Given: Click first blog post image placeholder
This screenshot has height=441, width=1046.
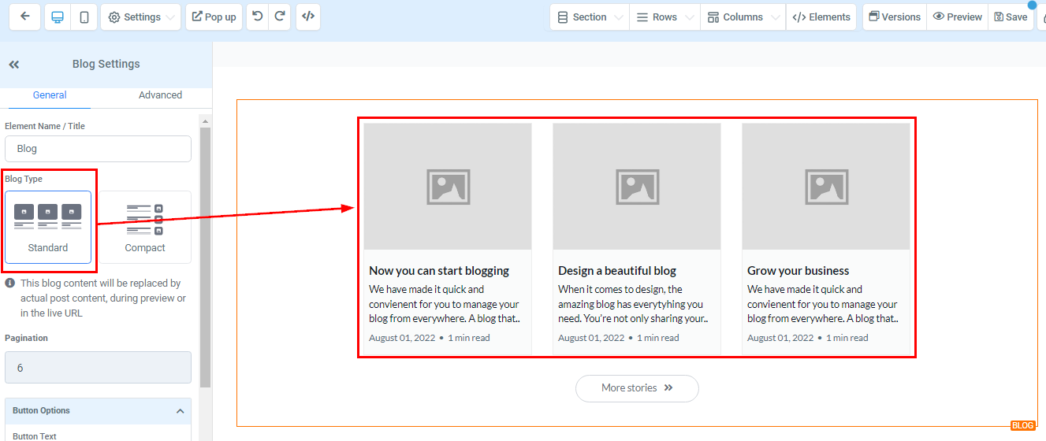Looking at the screenshot, I should click(x=448, y=187).
